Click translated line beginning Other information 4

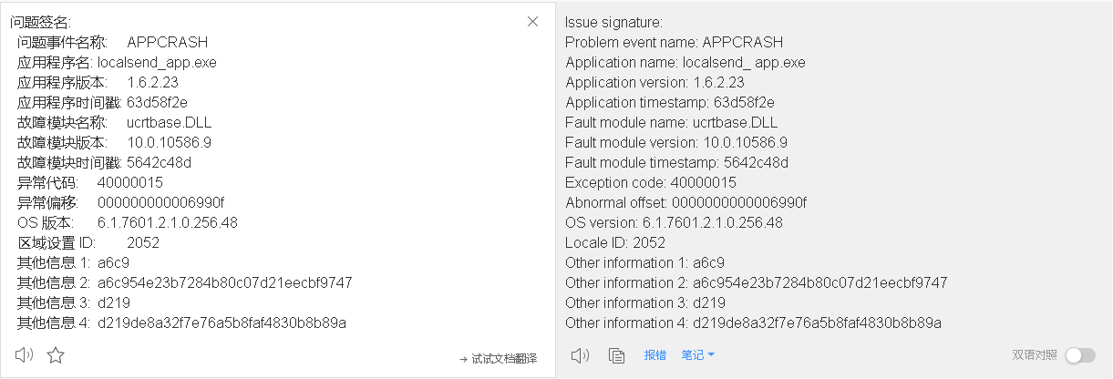coord(753,323)
